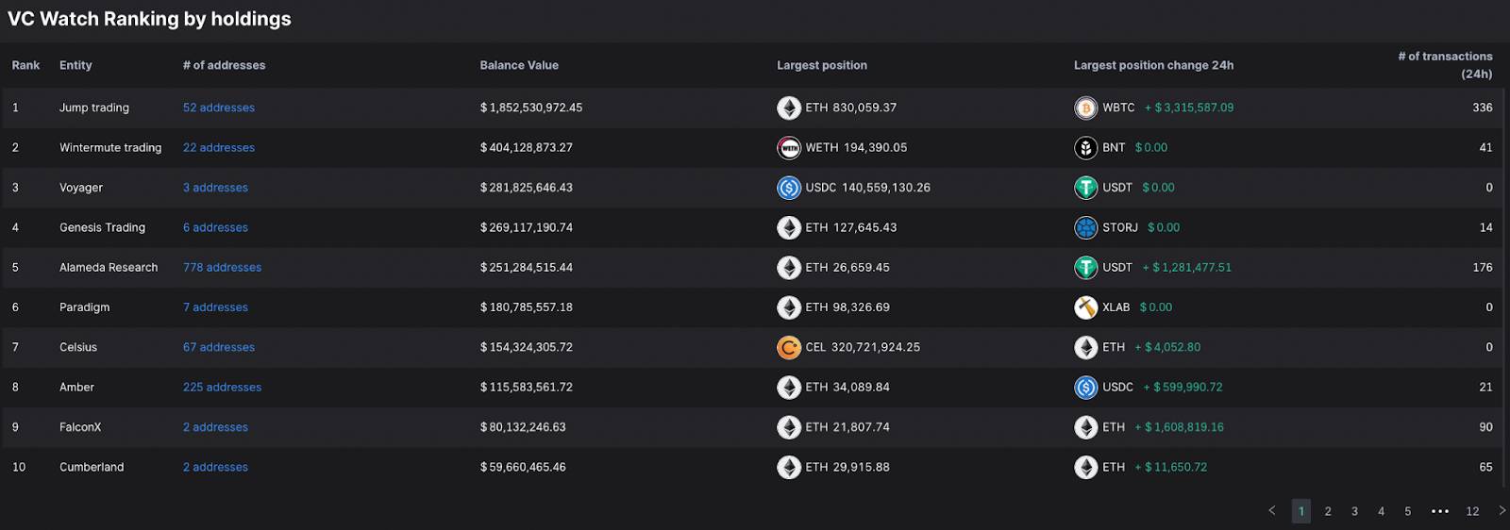Screen dimensions: 1510x530
Task: Select page 4 in pagination
Action: coord(1381,511)
